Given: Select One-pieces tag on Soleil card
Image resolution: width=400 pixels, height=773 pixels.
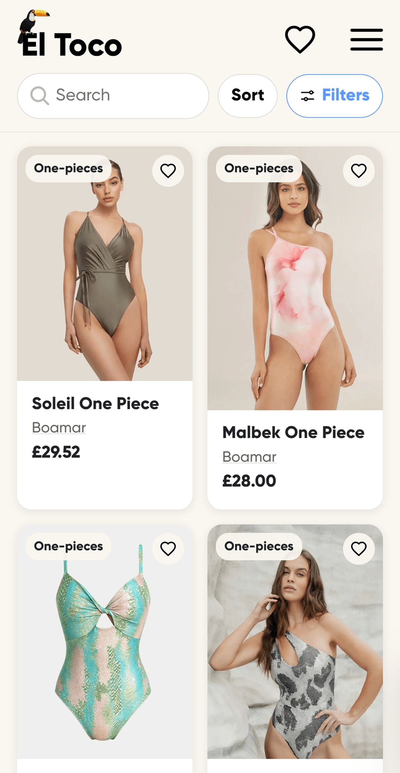Looking at the screenshot, I should (x=69, y=168).
